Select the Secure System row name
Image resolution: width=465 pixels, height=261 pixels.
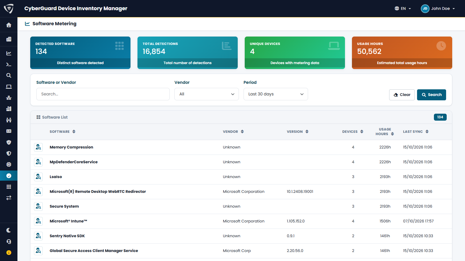click(x=64, y=206)
